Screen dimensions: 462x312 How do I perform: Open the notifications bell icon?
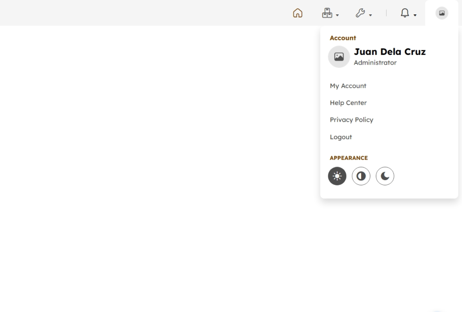click(405, 13)
